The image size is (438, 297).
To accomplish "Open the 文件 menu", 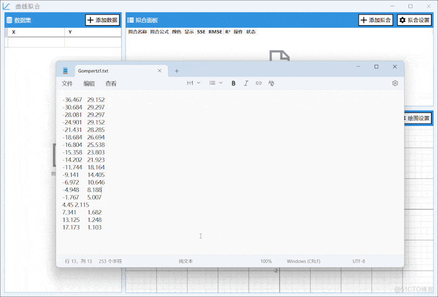I will [x=67, y=84].
